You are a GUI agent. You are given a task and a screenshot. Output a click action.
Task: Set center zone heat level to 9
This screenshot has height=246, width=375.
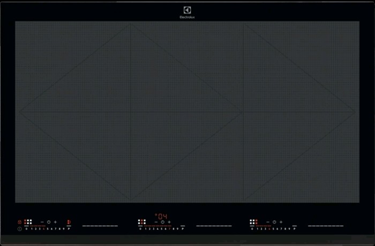click(x=177, y=229)
